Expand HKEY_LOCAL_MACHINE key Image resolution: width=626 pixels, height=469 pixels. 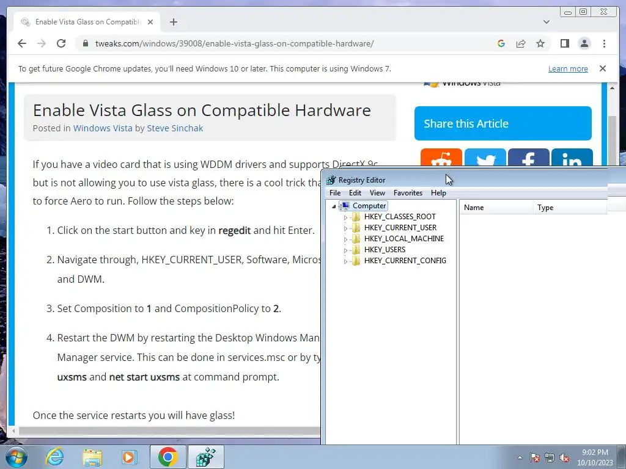point(346,239)
